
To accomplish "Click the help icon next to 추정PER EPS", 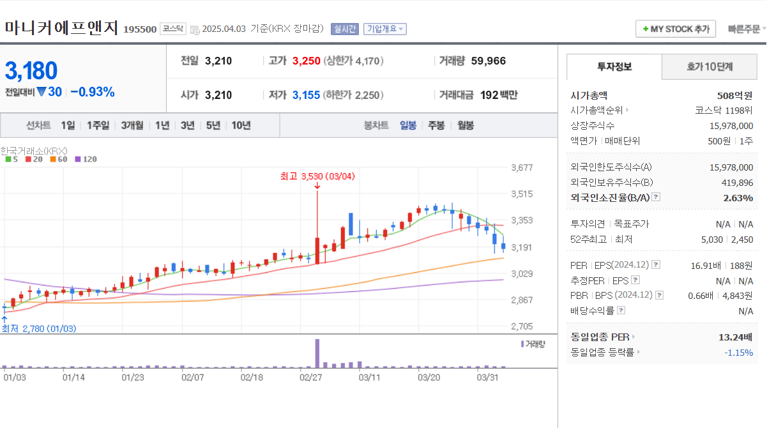I will [x=635, y=280].
